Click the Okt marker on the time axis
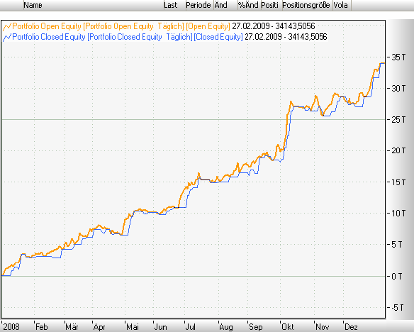Screen dimensions: 414x332 288,327
